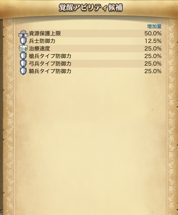The width and height of the screenshot is (178, 215).
Task: Click the shield icon for 弓兵タイプ防御力
Action: pos(23,64)
